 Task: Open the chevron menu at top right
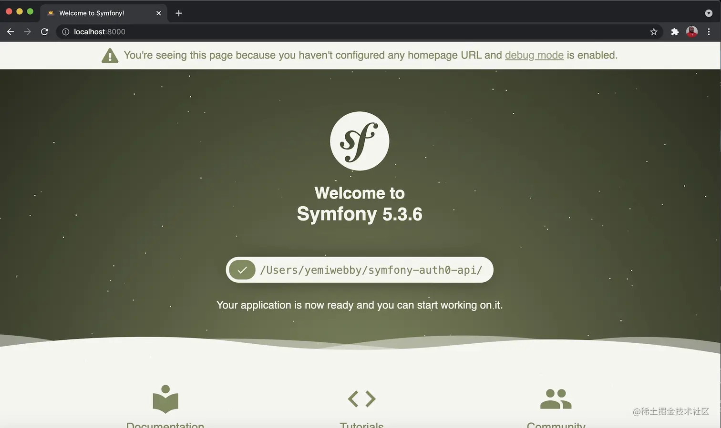tap(709, 13)
